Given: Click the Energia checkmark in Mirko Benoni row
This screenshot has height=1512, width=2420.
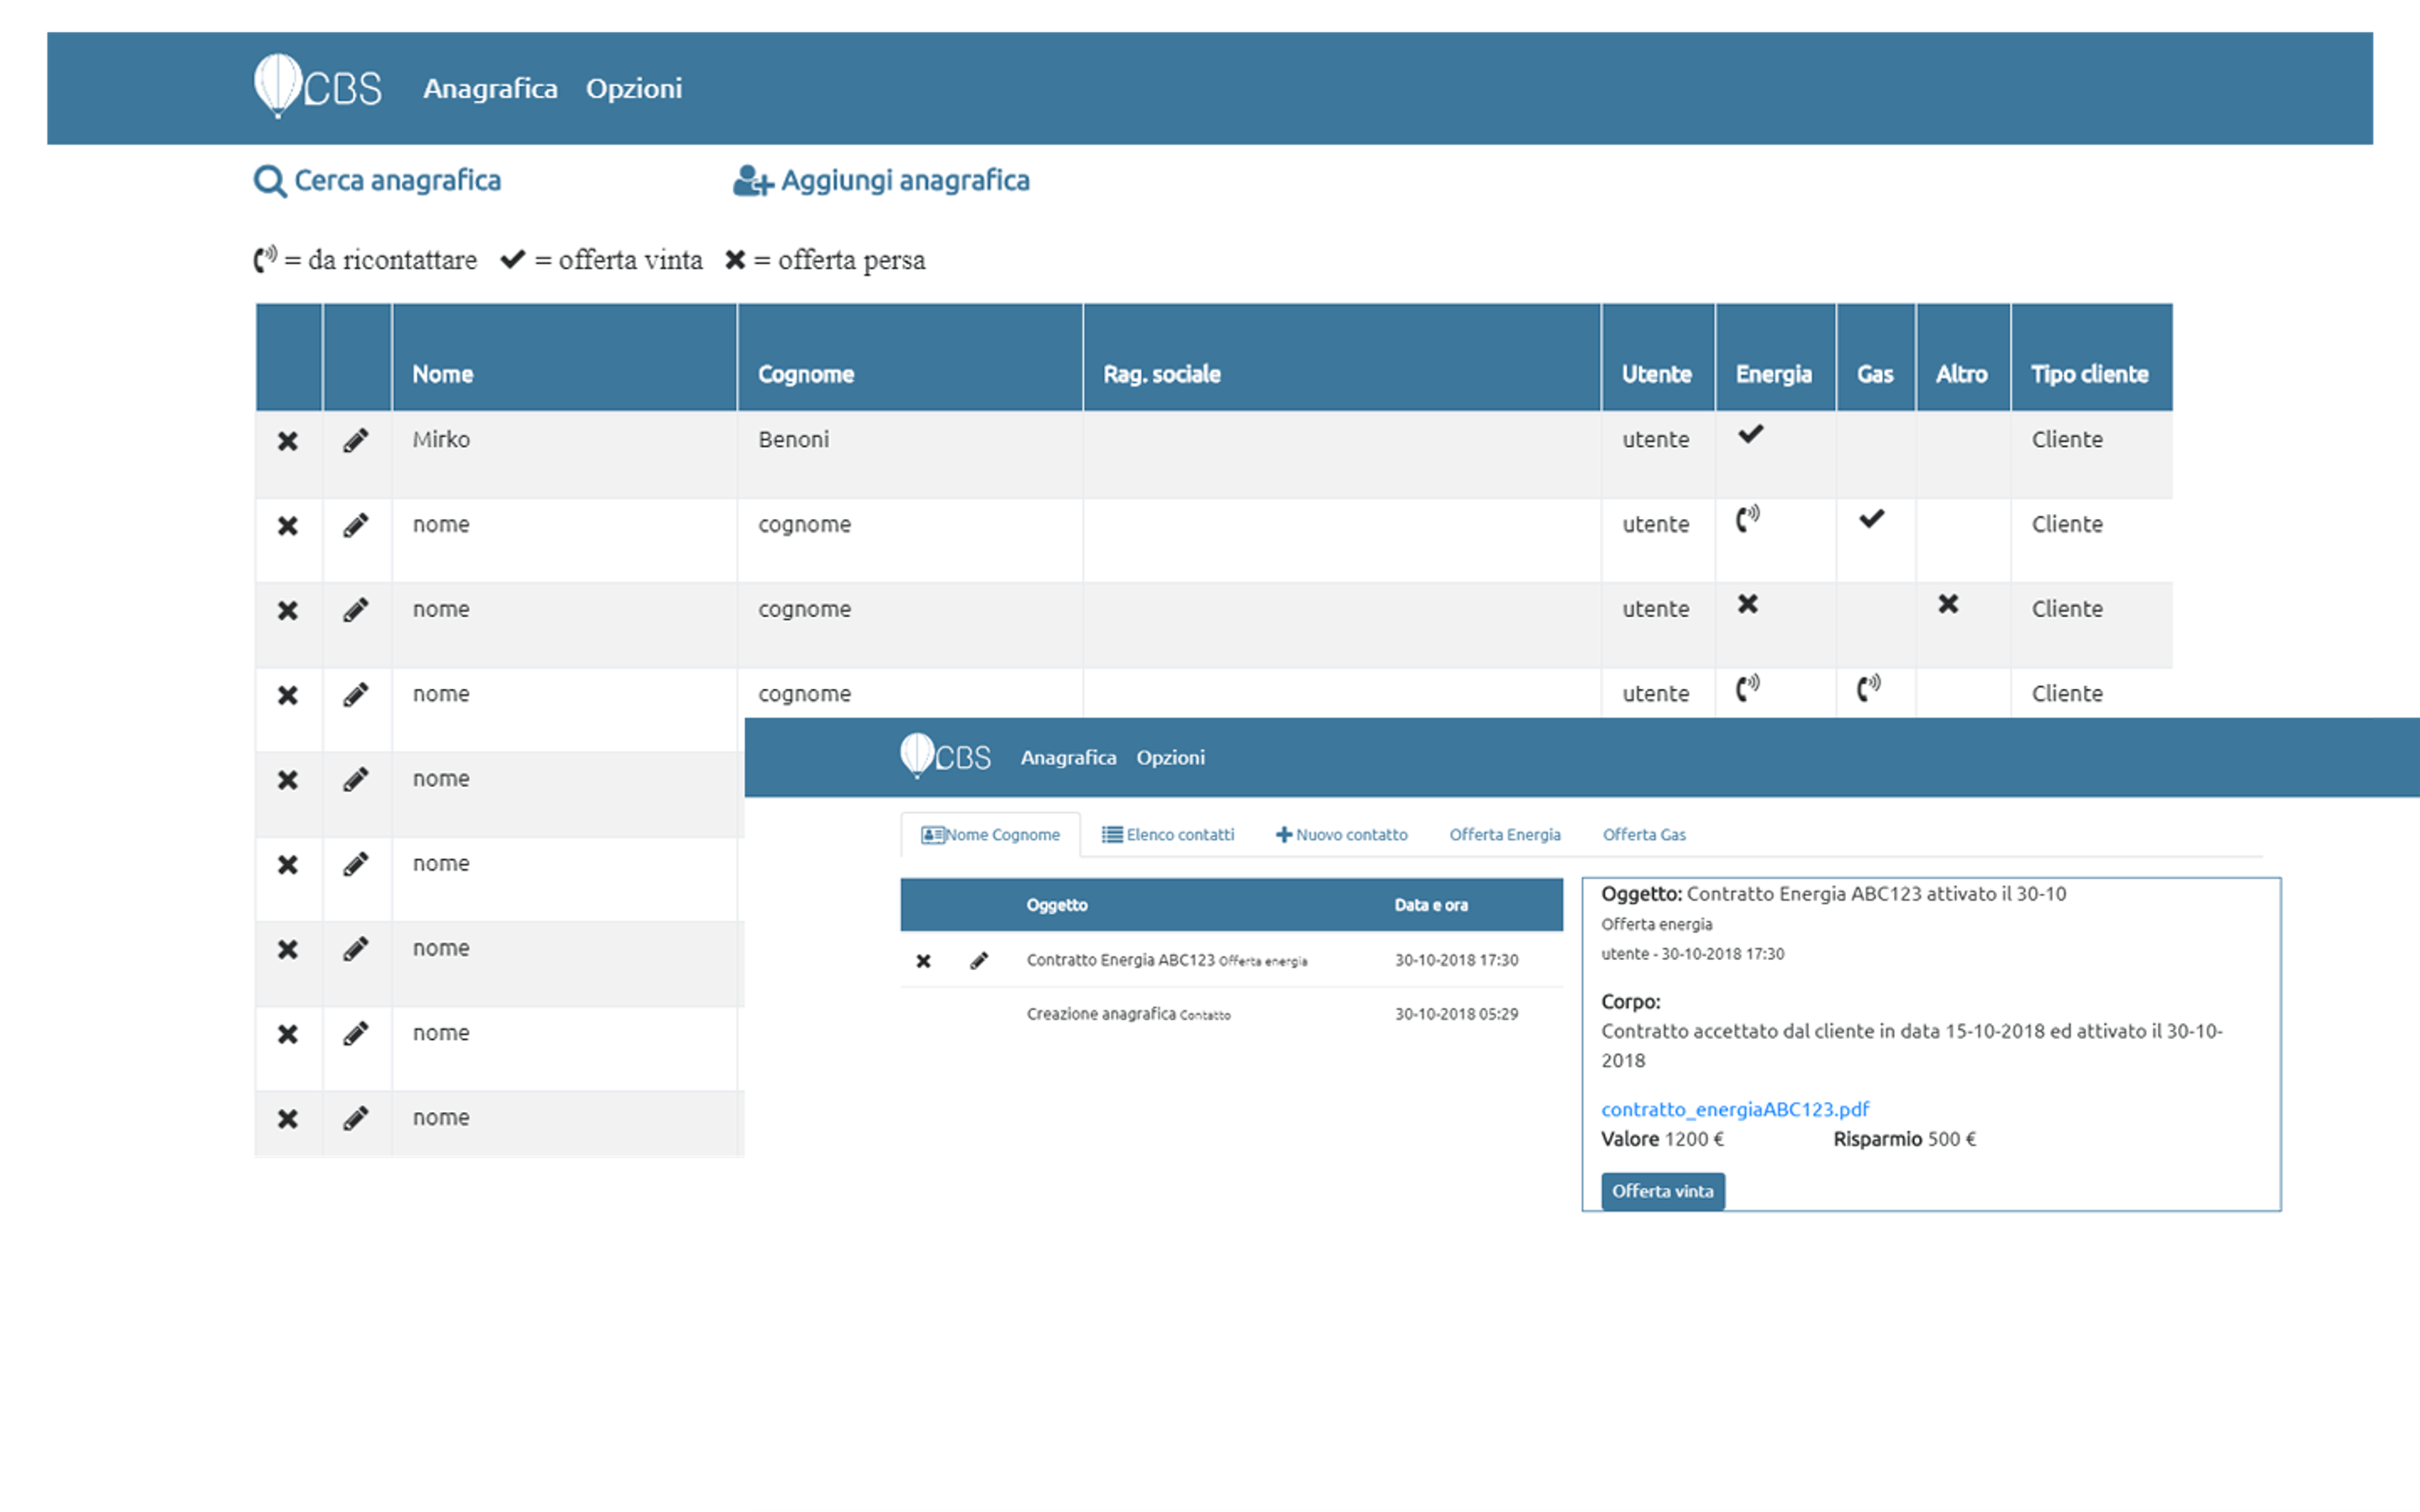Looking at the screenshot, I should tap(1750, 434).
